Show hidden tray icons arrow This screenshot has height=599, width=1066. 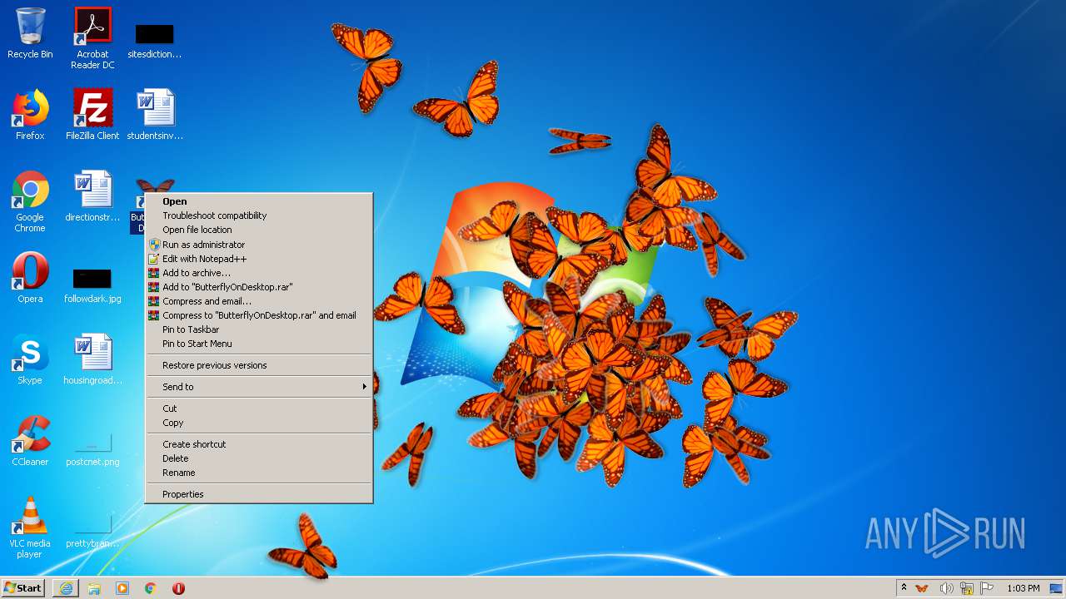(904, 587)
